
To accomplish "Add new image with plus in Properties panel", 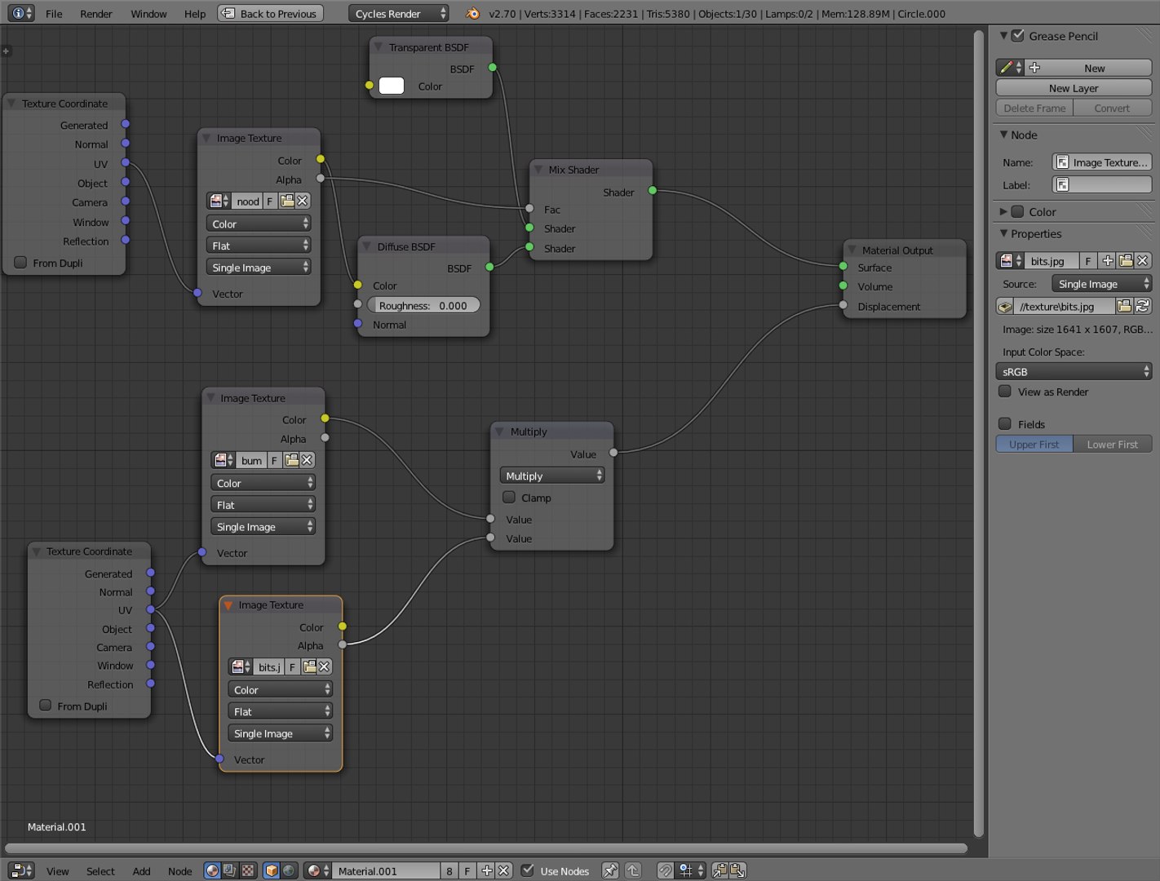I will (1108, 261).
